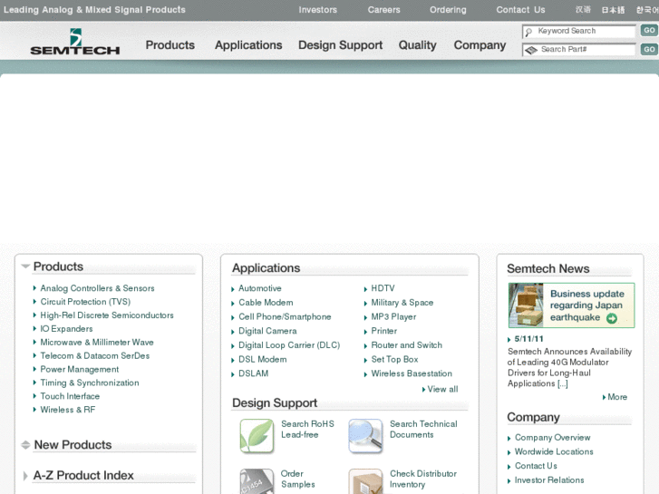Open Power Management category
Image resolution: width=659 pixels, height=494 pixels.
tap(80, 369)
